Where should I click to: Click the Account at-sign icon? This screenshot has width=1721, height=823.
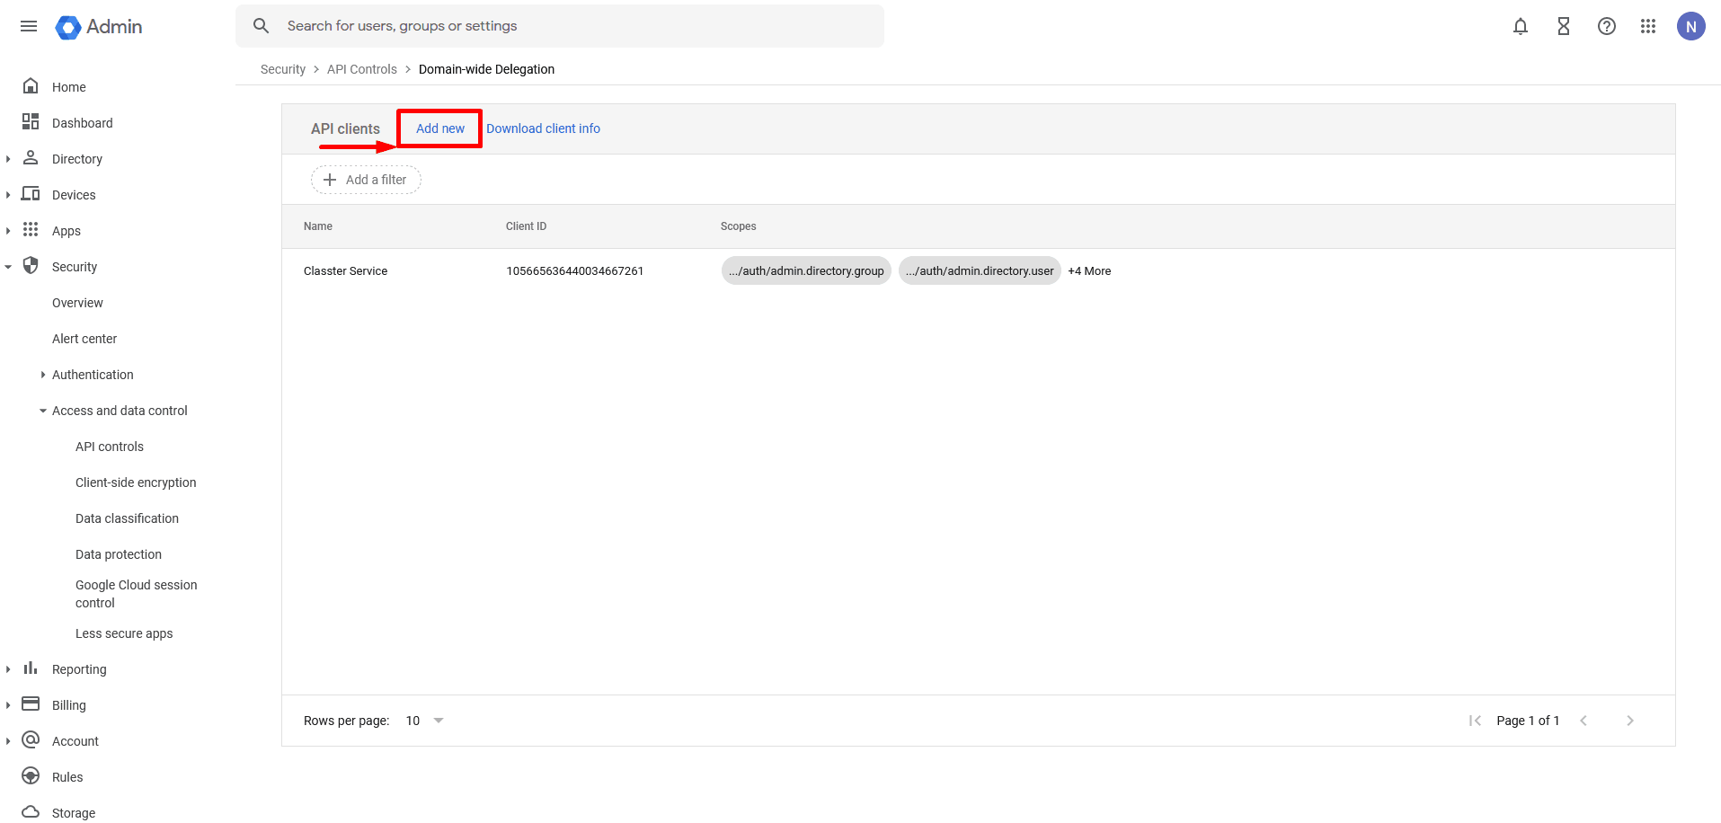[x=31, y=739]
